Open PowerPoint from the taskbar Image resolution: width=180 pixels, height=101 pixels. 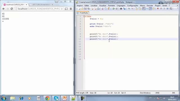click(65, 98)
